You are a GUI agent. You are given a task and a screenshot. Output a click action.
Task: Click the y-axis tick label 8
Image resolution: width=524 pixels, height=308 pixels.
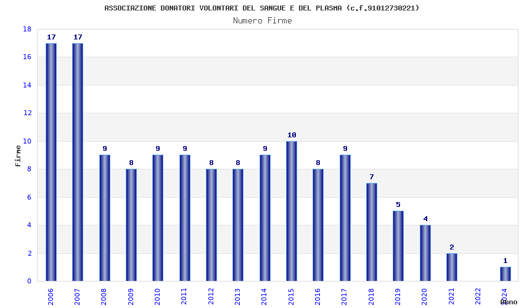click(x=30, y=169)
